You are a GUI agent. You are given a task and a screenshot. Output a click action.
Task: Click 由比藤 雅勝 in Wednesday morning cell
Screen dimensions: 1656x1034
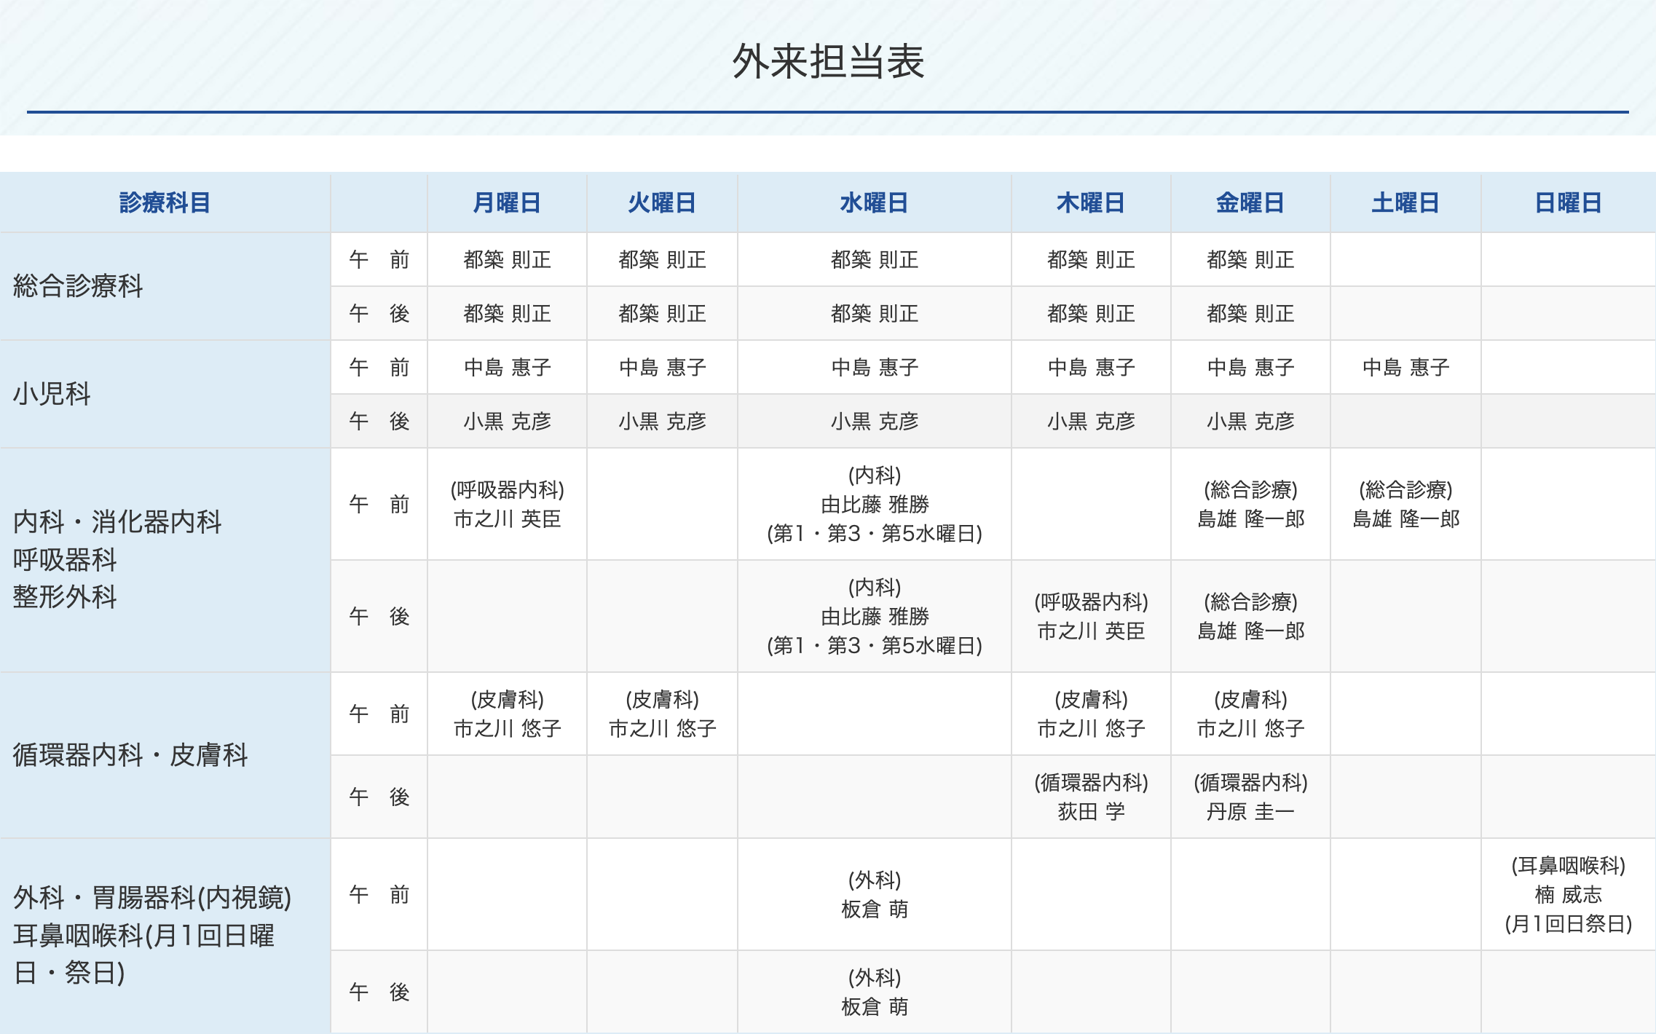click(x=874, y=505)
